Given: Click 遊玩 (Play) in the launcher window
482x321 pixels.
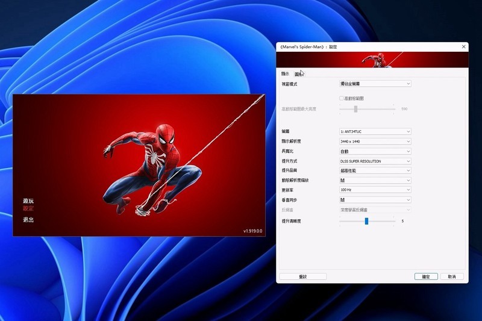Looking at the screenshot, I should tap(28, 201).
